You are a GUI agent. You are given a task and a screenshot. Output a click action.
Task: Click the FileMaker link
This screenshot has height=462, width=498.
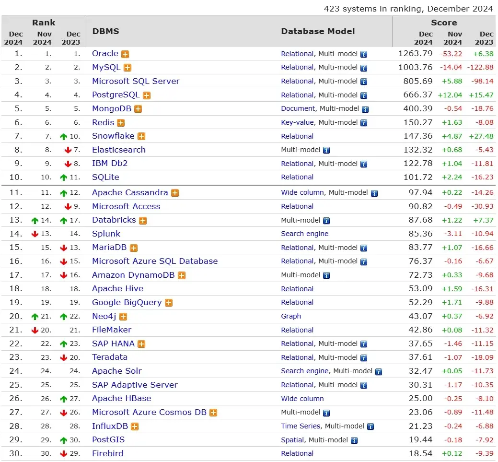coord(112,330)
